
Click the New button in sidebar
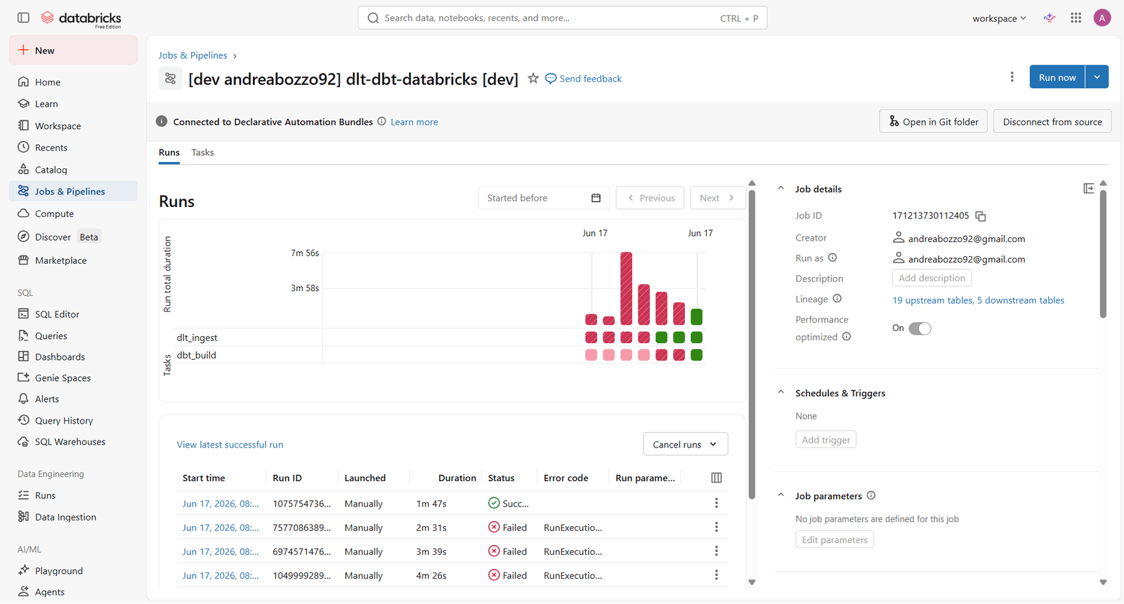click(x=73, y=51)
